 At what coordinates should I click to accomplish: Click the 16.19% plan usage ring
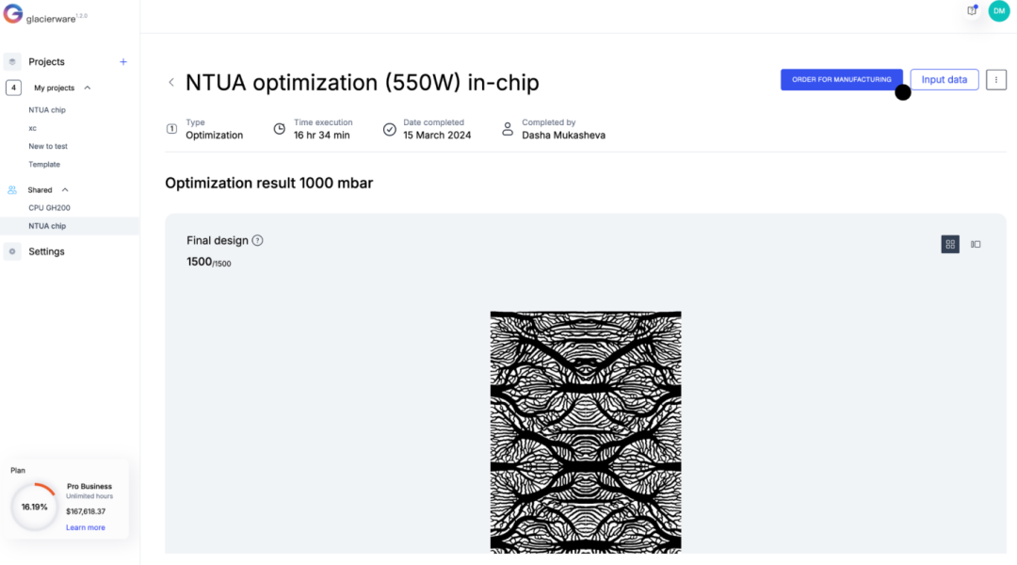coord(35,507)
